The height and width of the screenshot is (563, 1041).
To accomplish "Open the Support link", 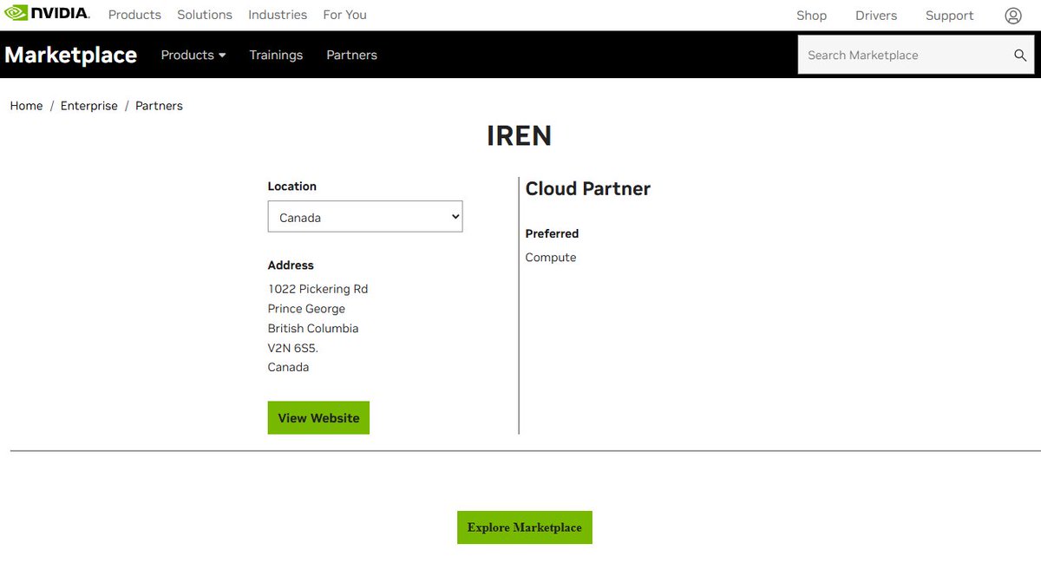I will [x=949, y=16].
